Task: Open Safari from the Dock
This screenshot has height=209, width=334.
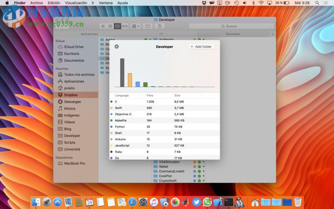Action: [132, 202]
